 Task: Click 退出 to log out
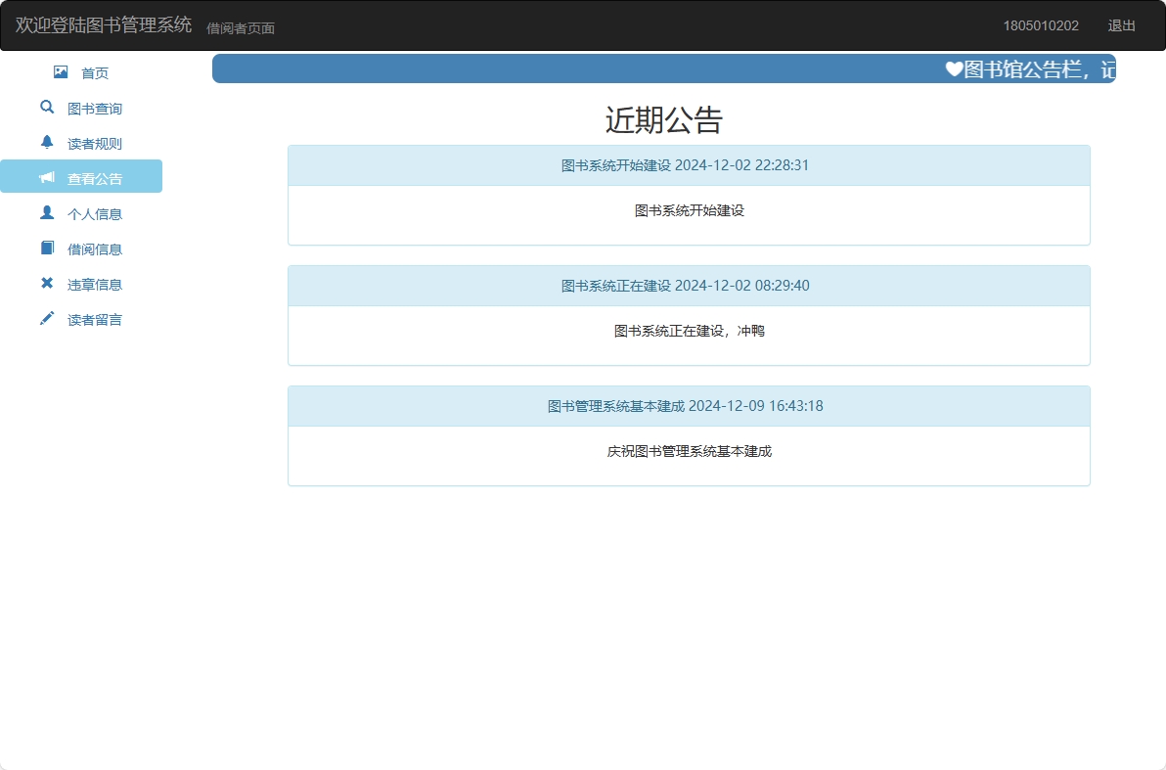pos(1121,25)
